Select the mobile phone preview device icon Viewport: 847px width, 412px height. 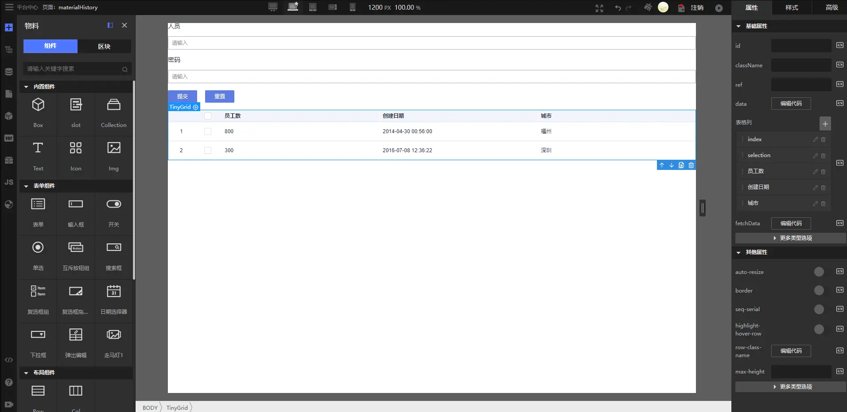(352, 7)
